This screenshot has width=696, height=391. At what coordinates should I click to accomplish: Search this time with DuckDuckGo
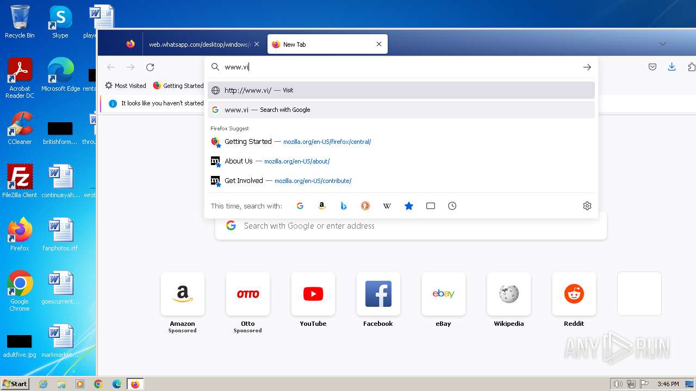click(365, 206)
